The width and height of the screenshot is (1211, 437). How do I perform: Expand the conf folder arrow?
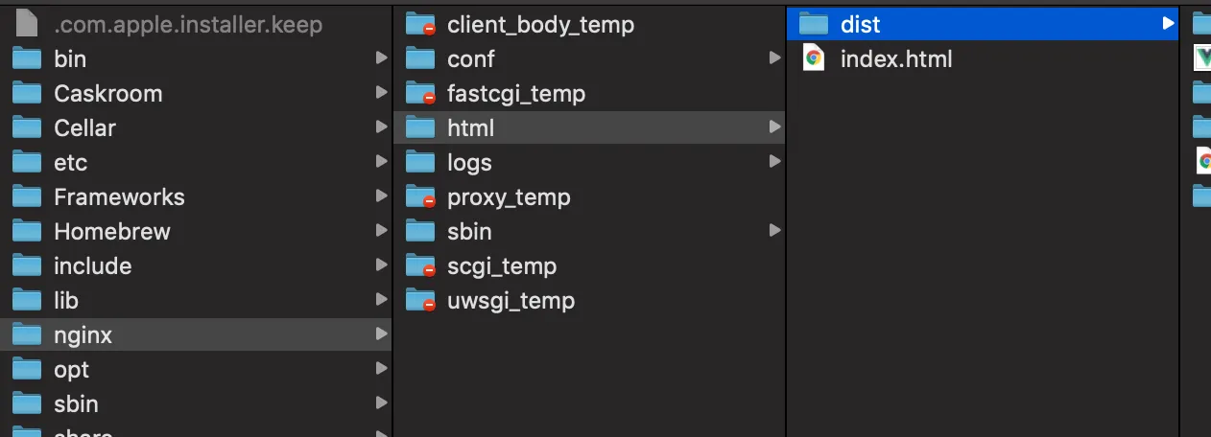pyautogui.click(x=774, y=58)
